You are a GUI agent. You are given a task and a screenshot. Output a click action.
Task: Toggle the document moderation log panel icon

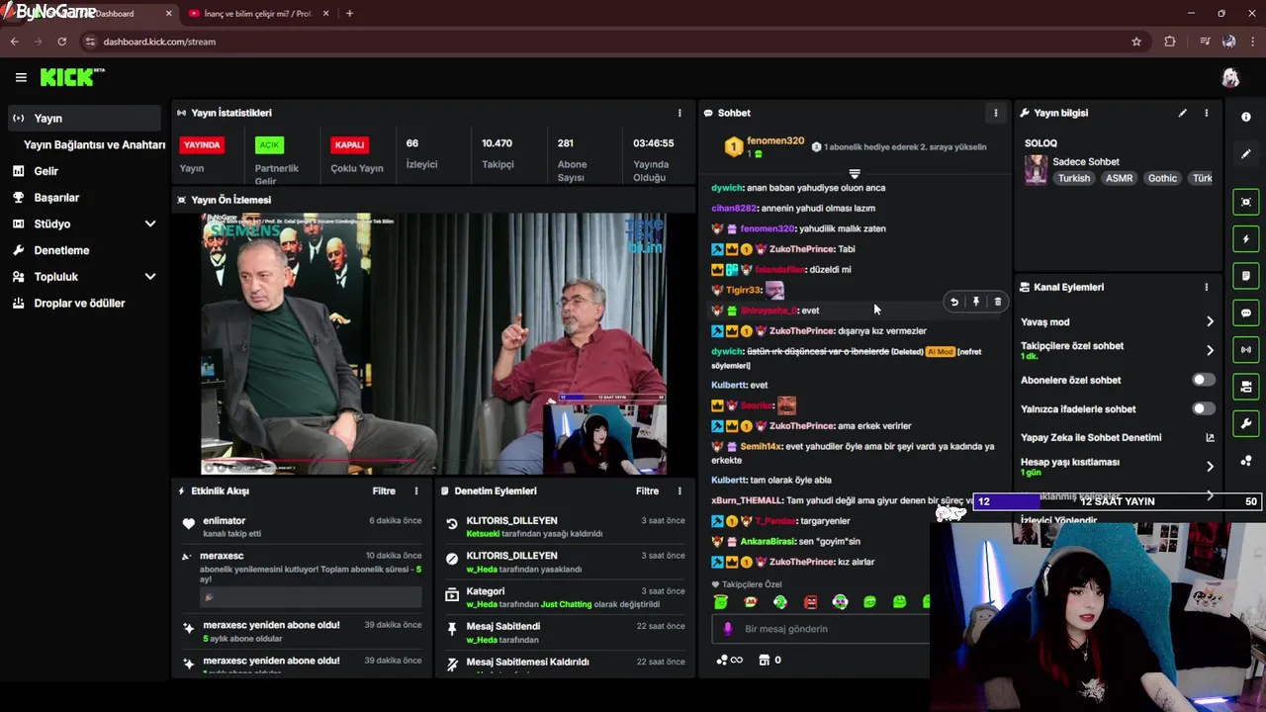(x=1246, y=276)
